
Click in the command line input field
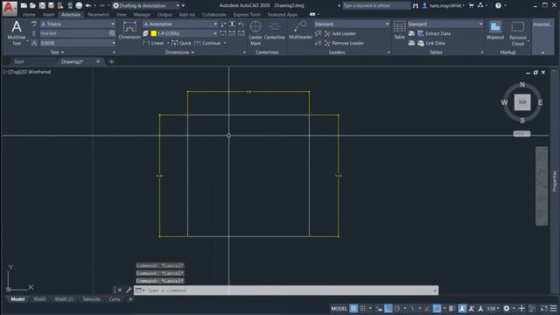coord(290,290)
